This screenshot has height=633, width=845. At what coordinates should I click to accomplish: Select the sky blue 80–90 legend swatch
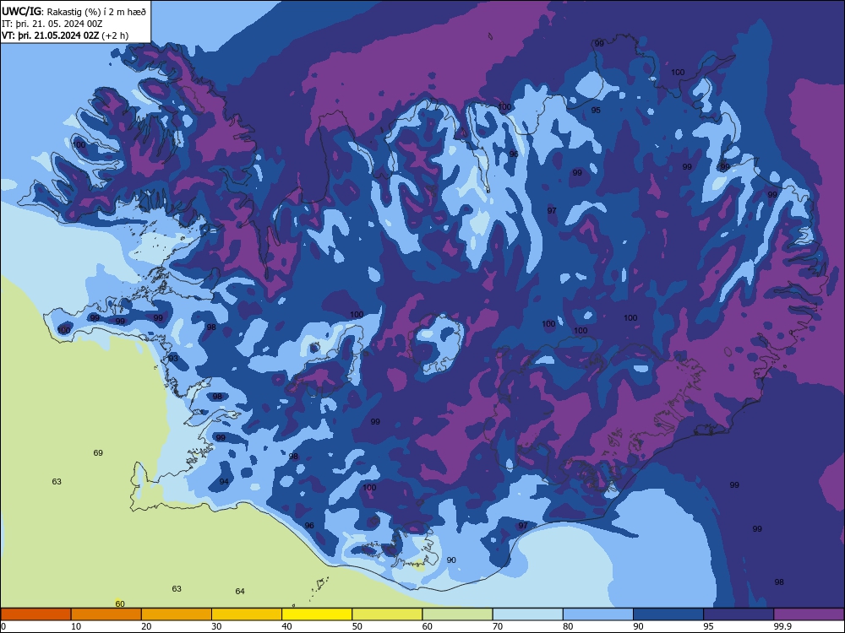tap(598, 614)
